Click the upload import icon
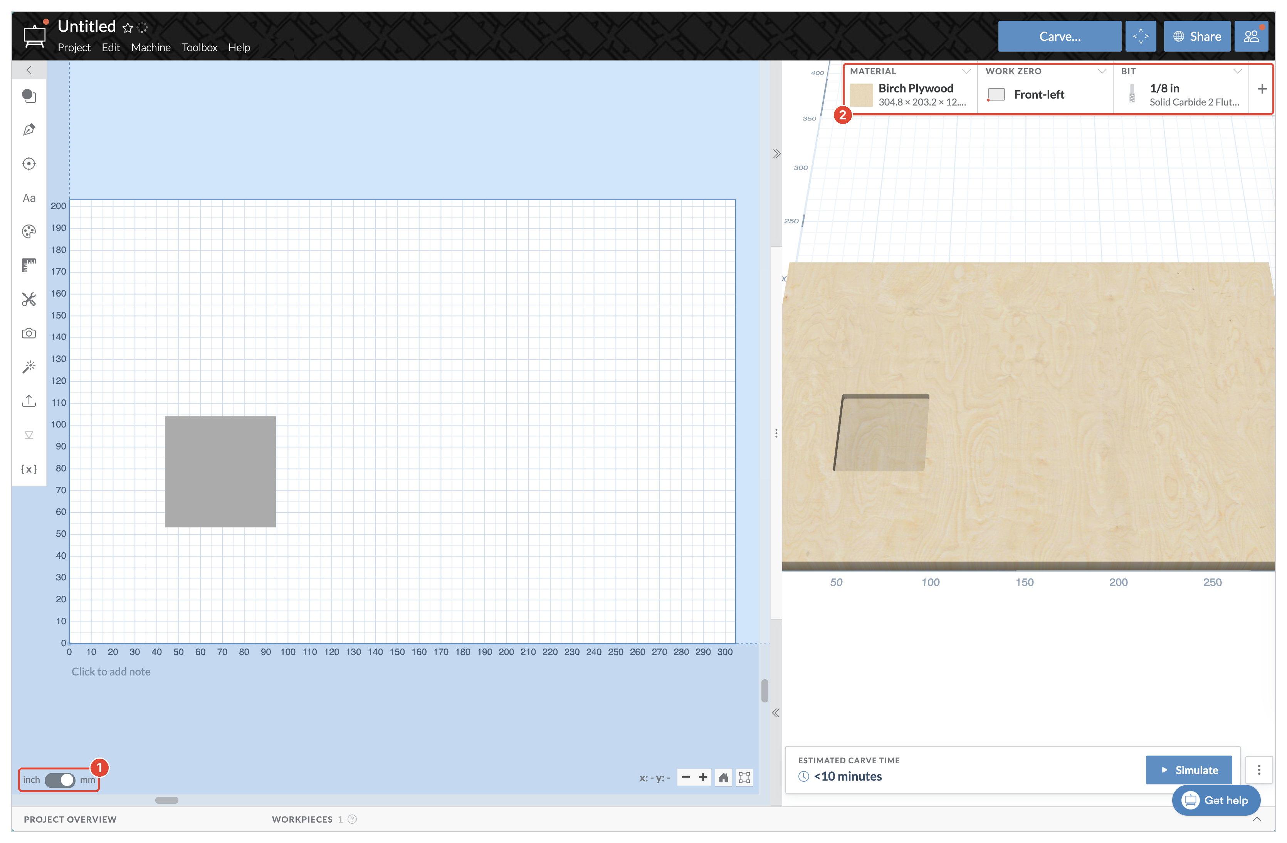Viewport: 1287px width, 843px height. tap(29, 401)
